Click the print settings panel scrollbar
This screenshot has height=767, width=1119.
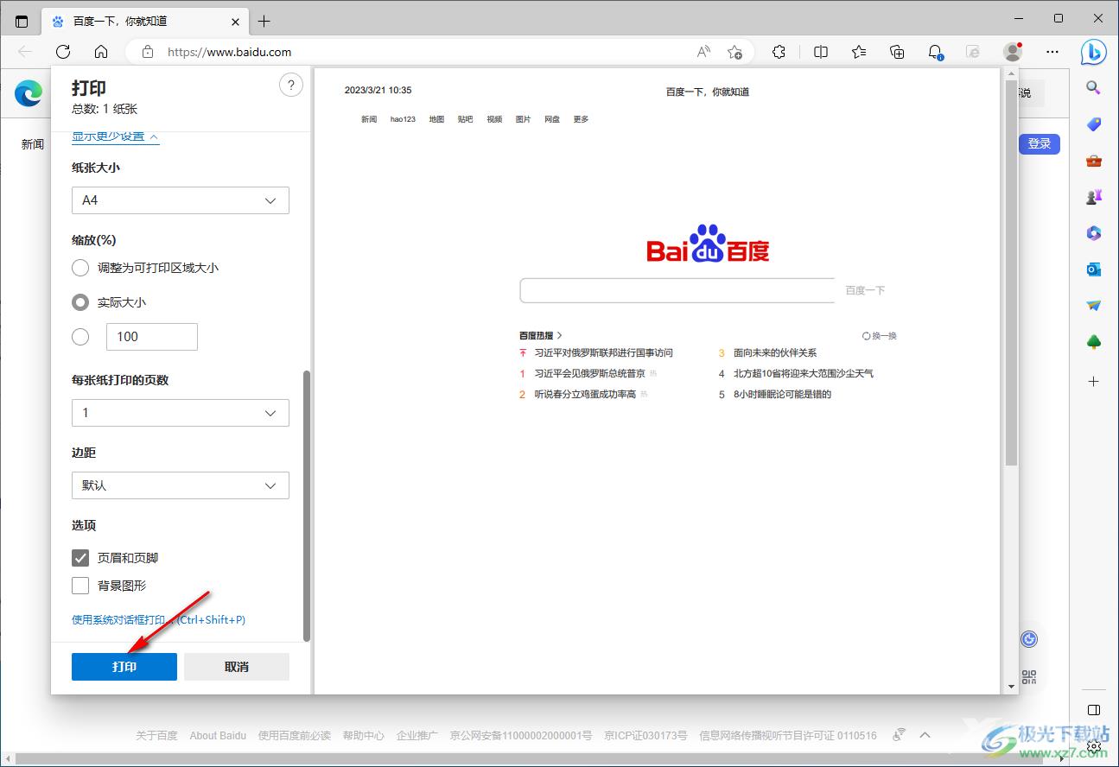(x=307, y=506)
